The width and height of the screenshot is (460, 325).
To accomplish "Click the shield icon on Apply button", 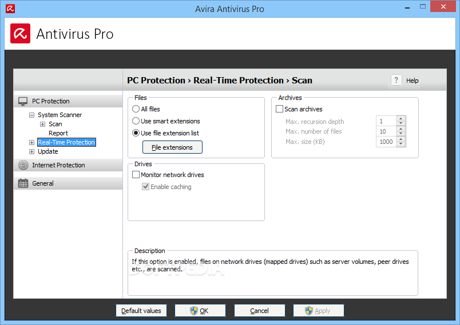I will (308, 311).
